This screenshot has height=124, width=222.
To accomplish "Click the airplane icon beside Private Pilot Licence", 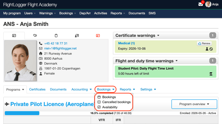I will (7, 104).
